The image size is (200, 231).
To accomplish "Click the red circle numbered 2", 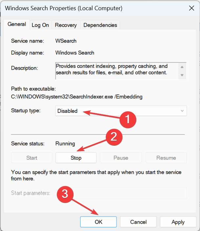I will [x=113, y=136].
